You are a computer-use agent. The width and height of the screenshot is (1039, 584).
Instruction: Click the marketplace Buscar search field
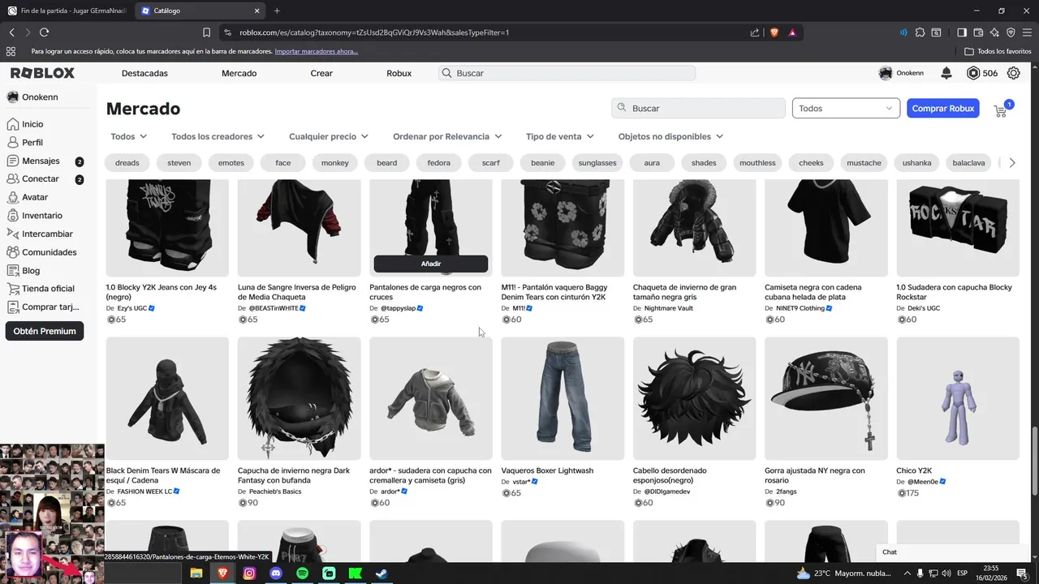698,108
